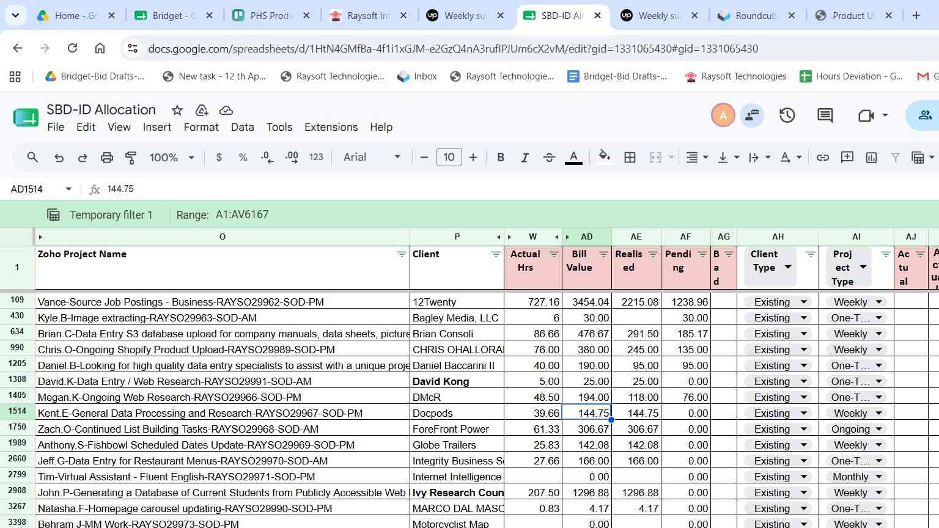Insert a link using the toolbar icon

823,158
